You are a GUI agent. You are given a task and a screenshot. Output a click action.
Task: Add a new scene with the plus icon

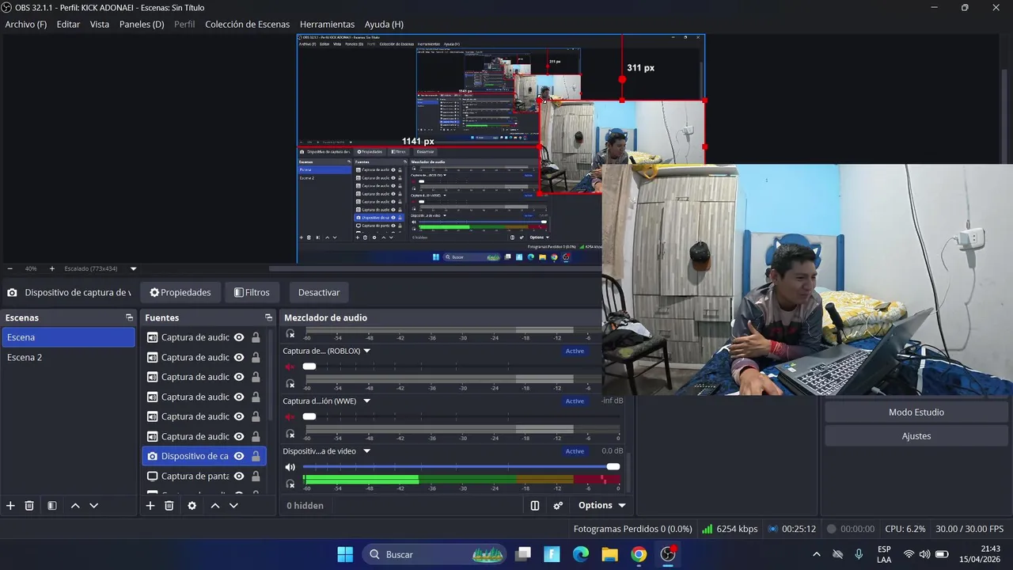[x=10, y=506]
